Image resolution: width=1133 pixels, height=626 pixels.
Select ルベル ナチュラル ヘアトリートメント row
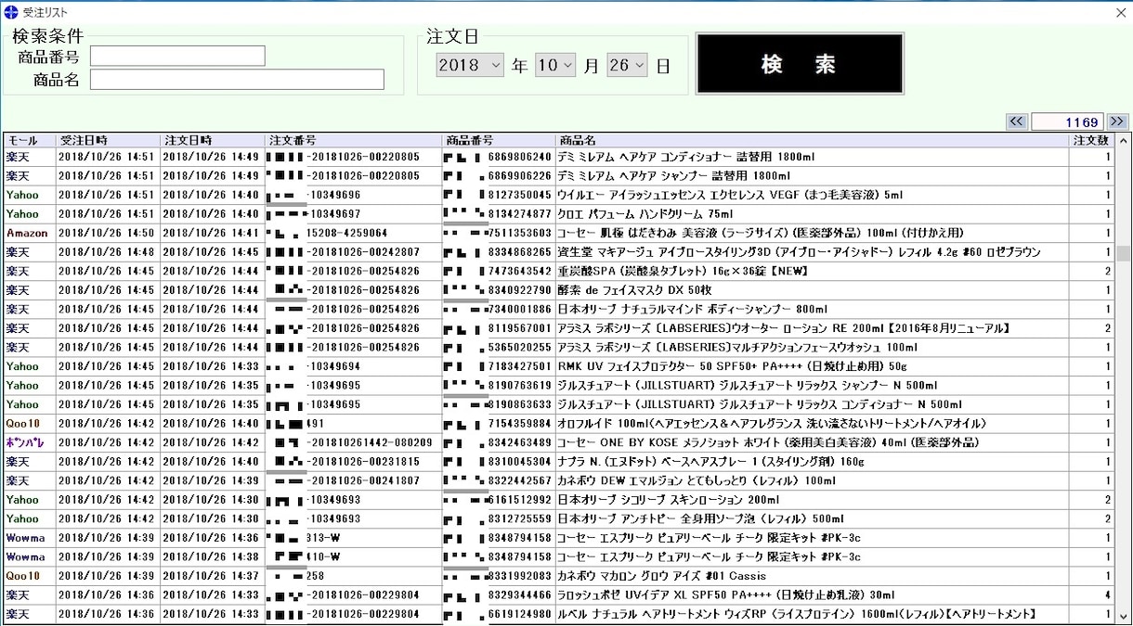click(x=558, y=613)
